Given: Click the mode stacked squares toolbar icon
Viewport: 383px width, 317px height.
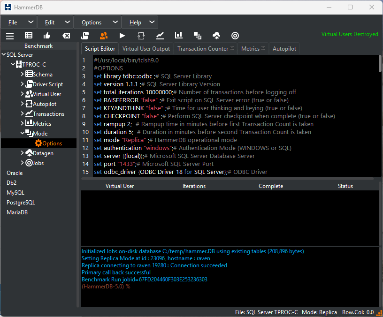Looking at the screenshot, I should point(198,36).
